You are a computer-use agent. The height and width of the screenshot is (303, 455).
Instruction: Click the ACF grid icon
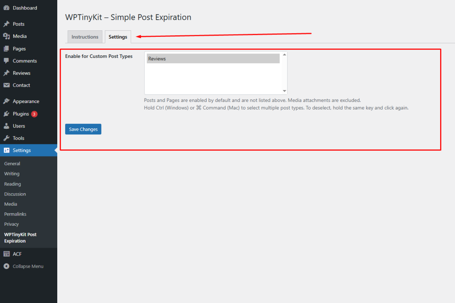point(6,254)
